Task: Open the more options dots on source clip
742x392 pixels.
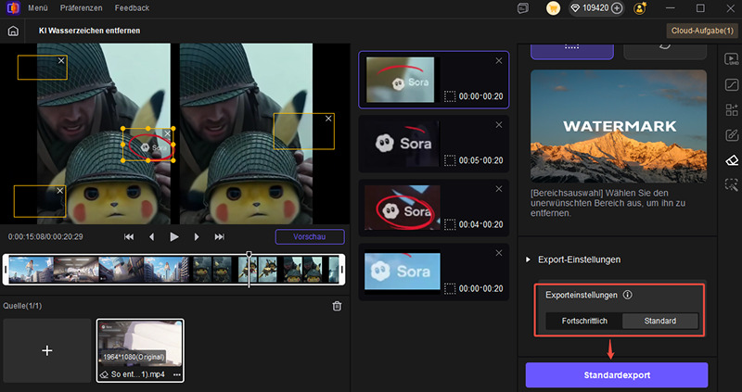Action: (x=177, y=374)
